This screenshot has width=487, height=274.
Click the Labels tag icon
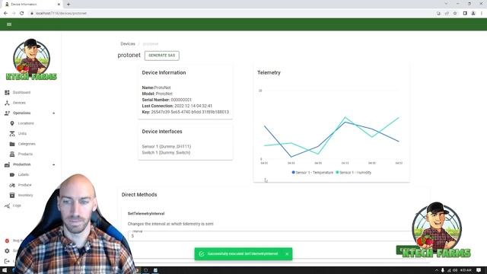[12, 174]
